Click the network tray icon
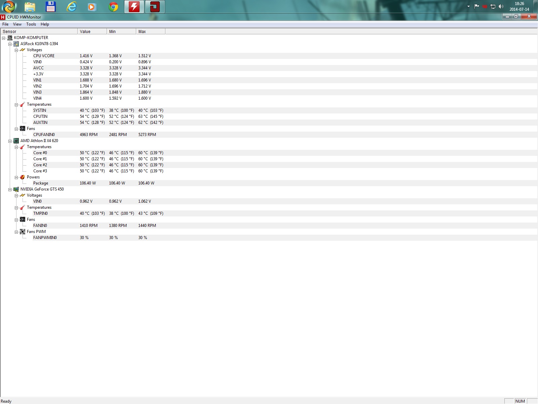Viewport: 538px width, 404px height. tap(493, 6)
